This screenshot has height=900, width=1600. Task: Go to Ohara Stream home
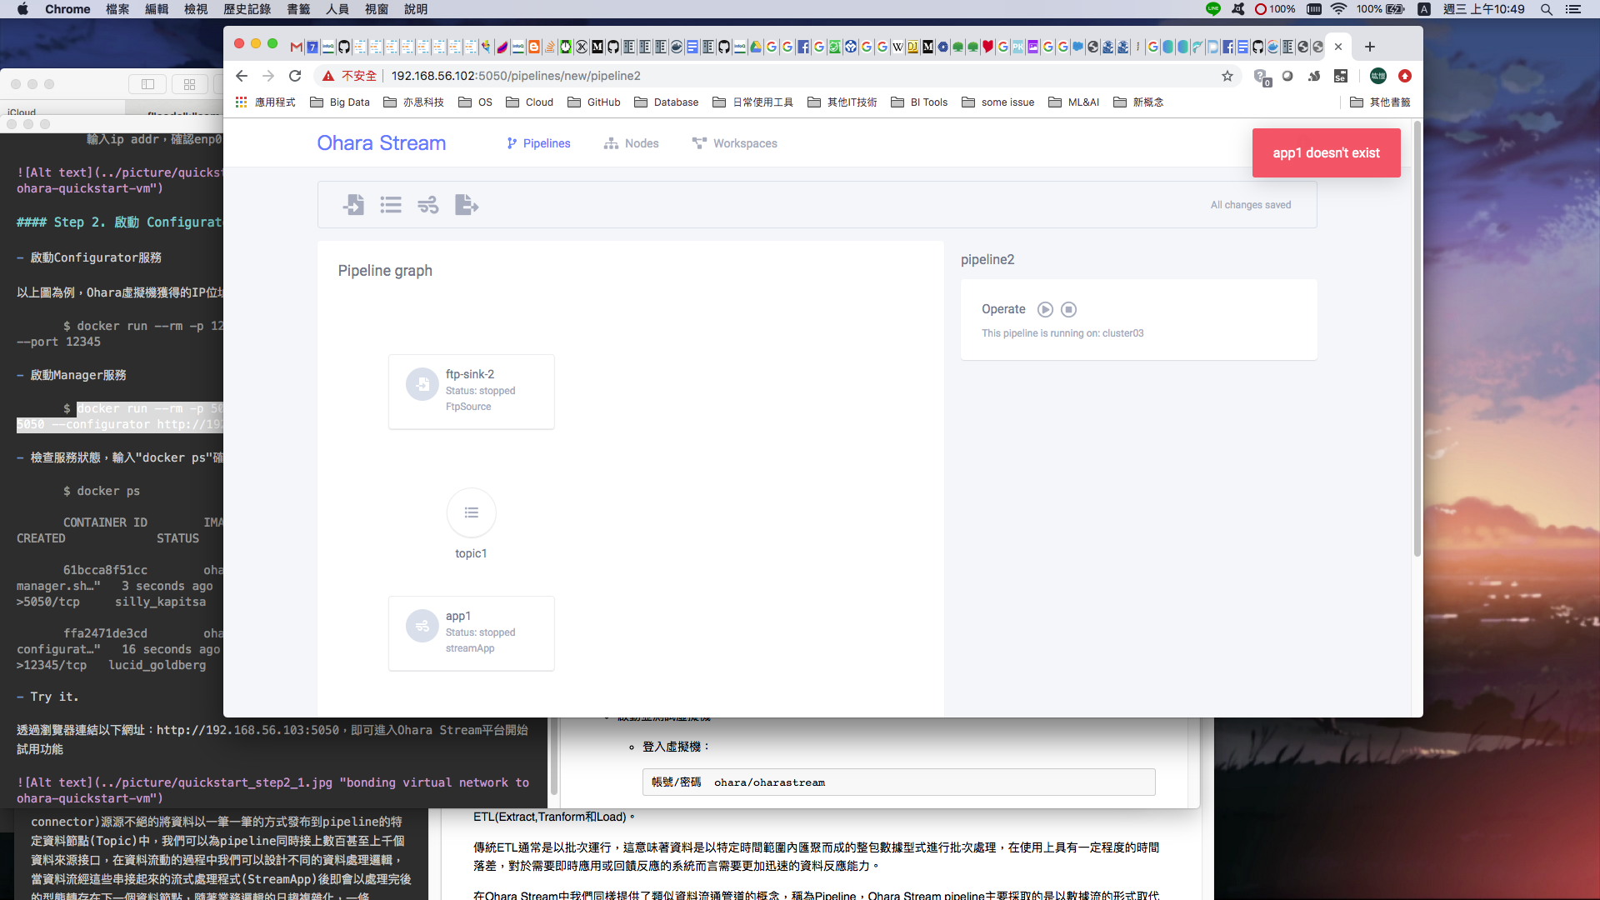pyautogui.click(x=382, y=143)
